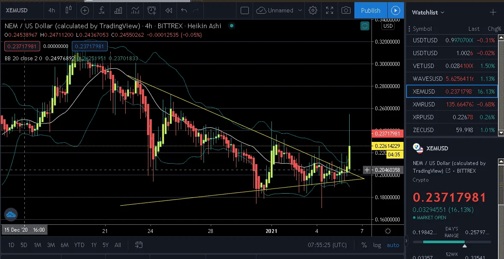
Task: Sort watchlist by Last column
Action: [x=474, y=29]
